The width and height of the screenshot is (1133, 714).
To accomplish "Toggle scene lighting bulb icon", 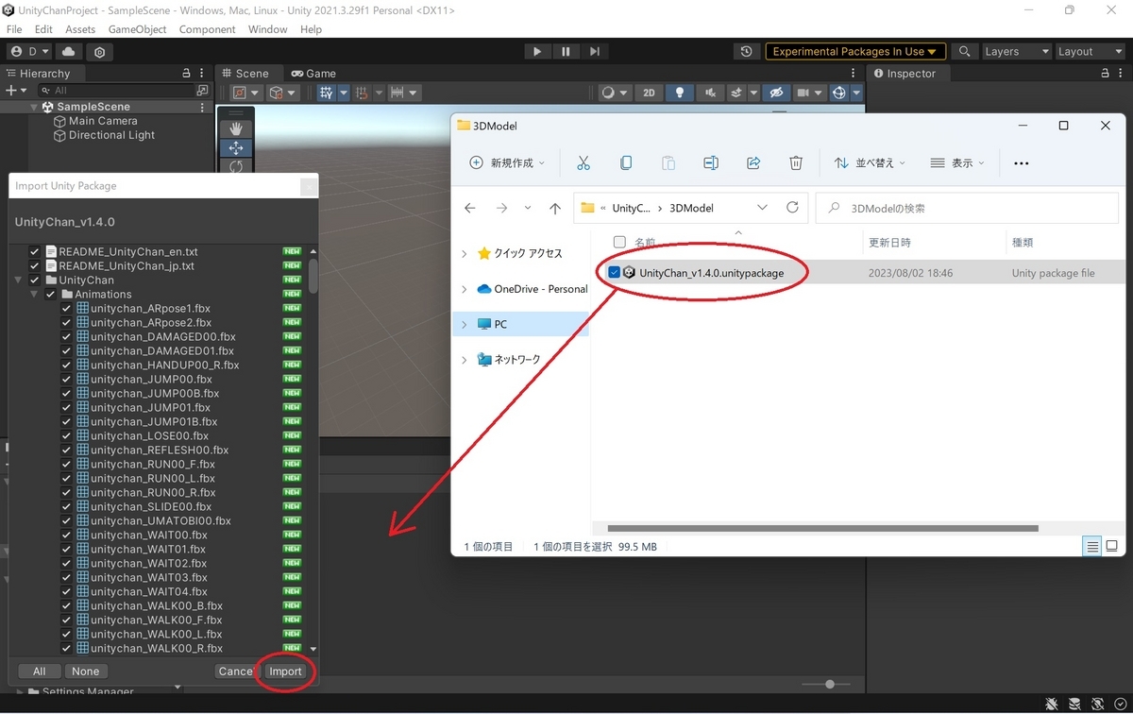I will coord(679,93).
